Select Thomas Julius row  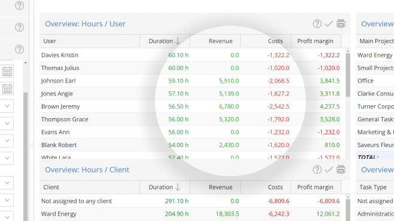[190, 68]
